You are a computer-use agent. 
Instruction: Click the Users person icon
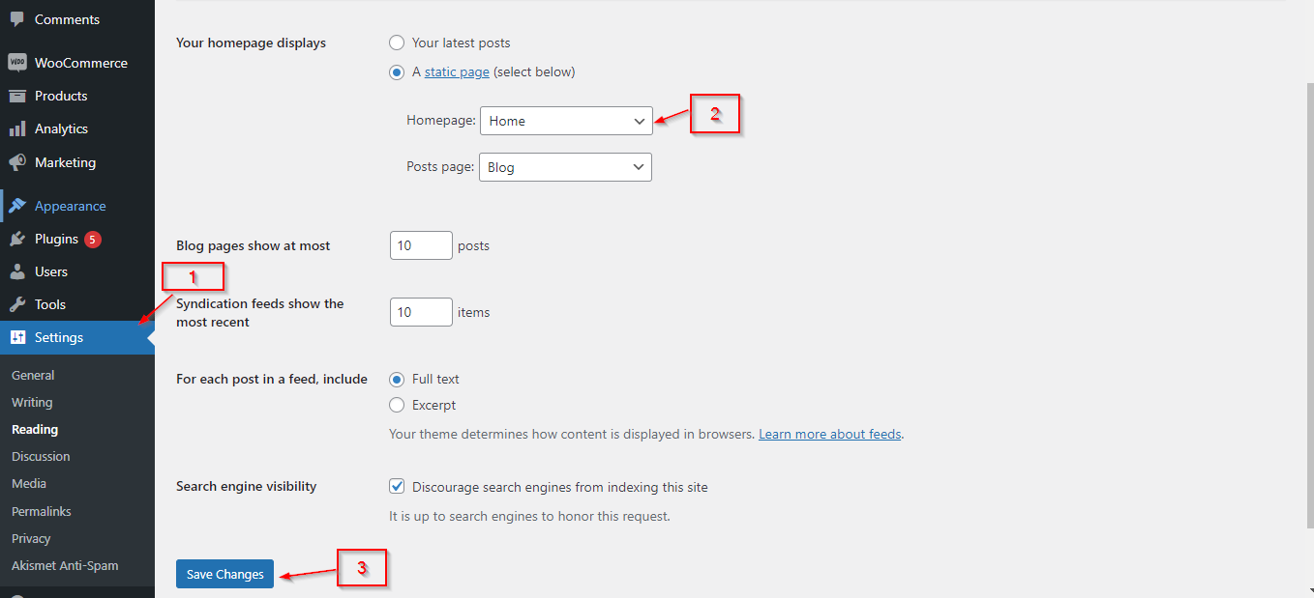(17, 271)
